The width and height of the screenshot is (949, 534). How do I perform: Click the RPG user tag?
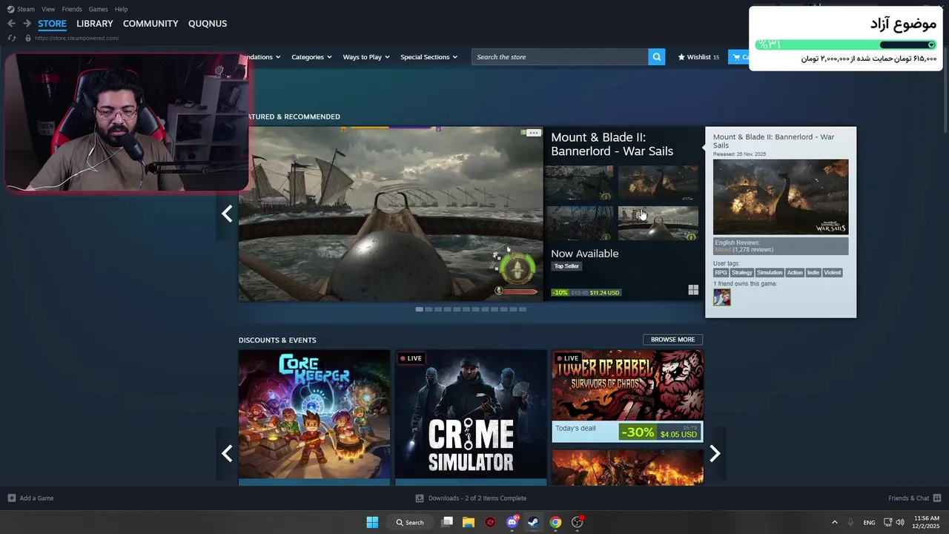(x=721, y=272)
